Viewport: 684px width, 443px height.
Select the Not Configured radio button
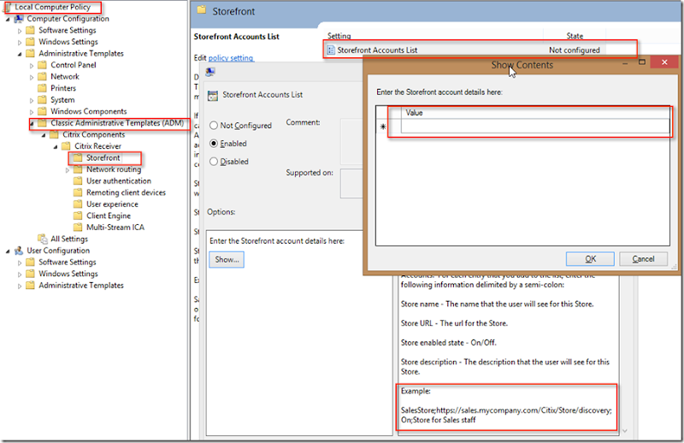(x=214, y=126)
